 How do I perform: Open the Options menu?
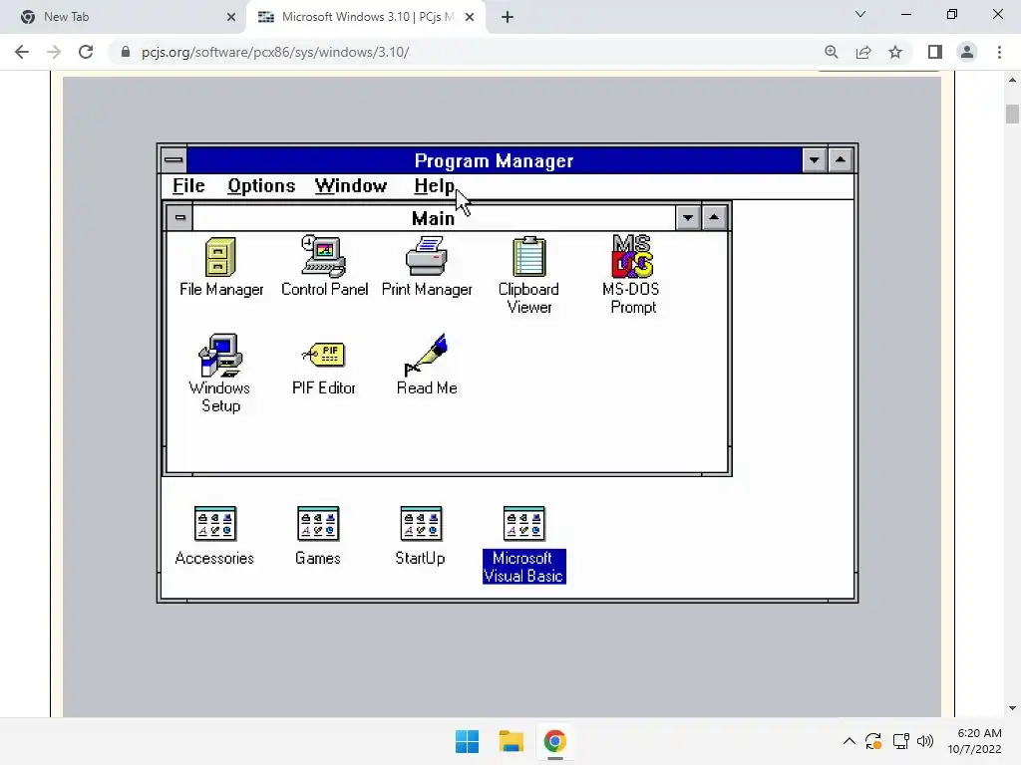261,186
